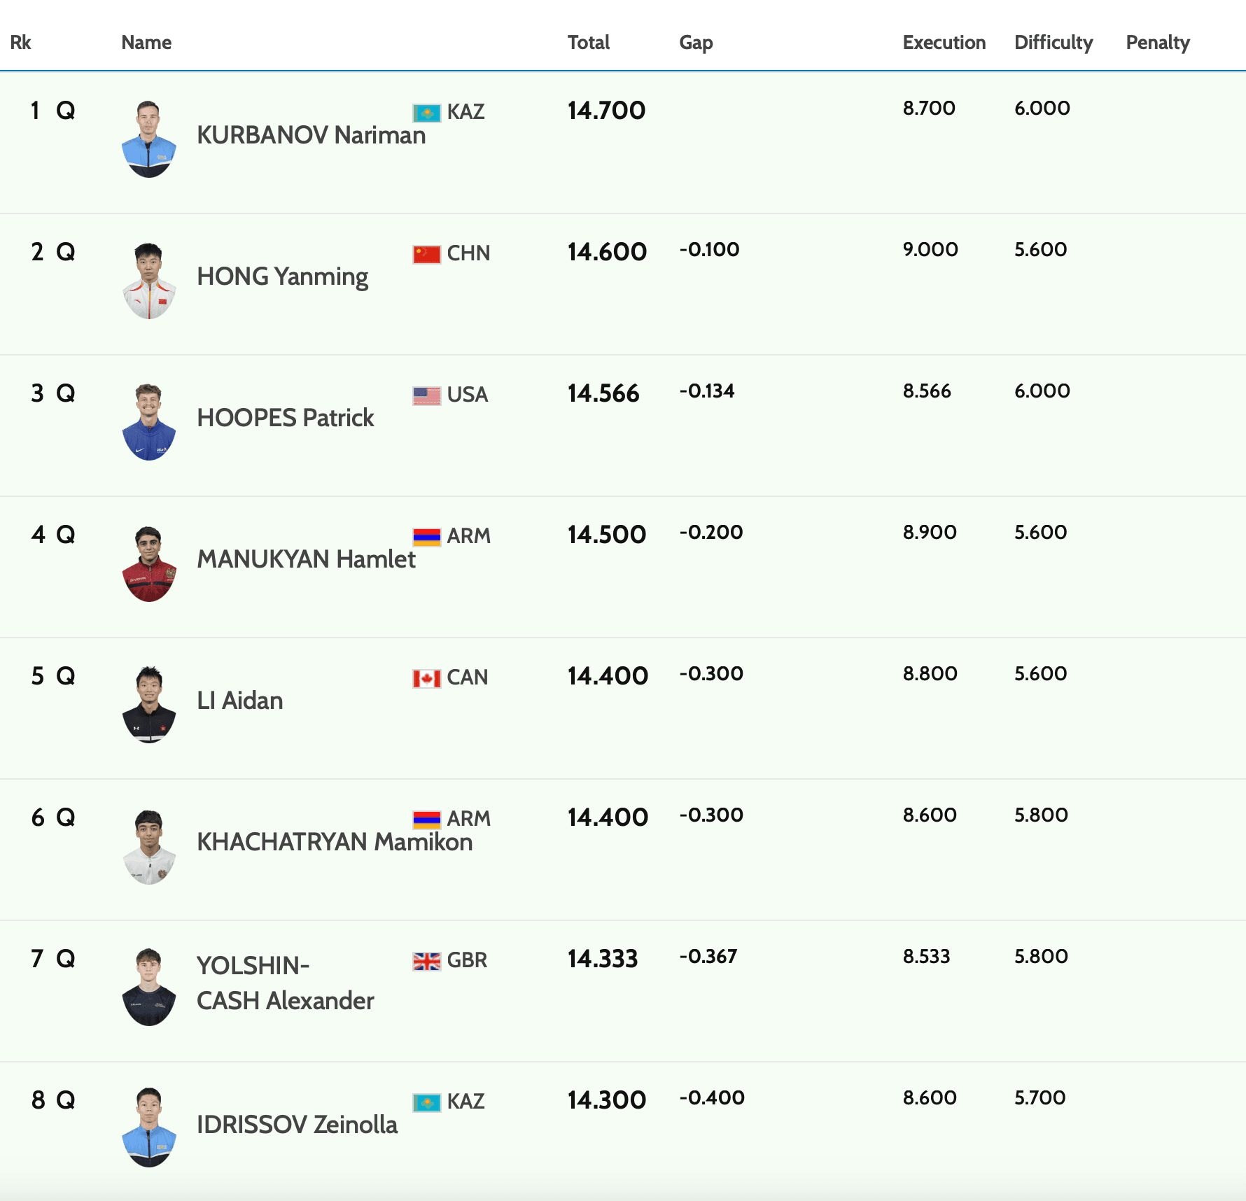Click the HONG Yanming name link
The height and width of the screenshot is (1201, 1246).
pyautogui.click(x=282, y=276)
